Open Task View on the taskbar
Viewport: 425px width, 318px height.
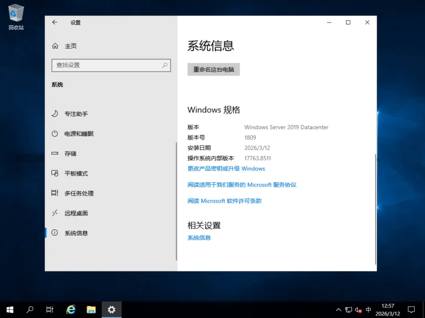[50, 310]
